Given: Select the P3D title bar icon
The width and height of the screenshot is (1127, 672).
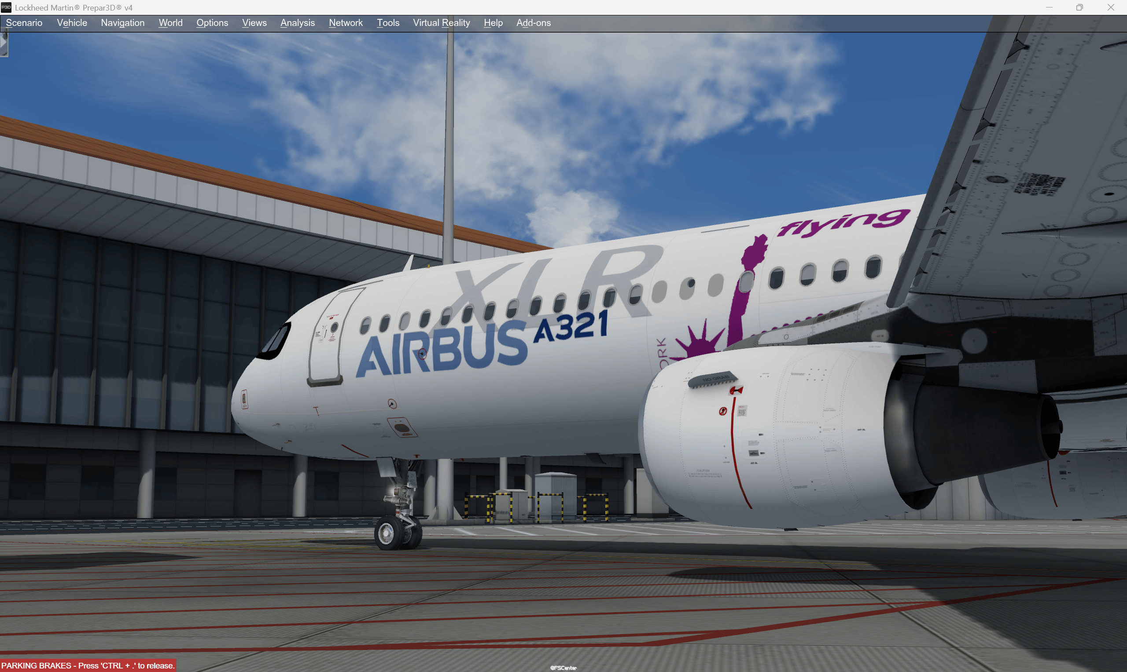Looking at the screenshot, I should tap(7, 7).
